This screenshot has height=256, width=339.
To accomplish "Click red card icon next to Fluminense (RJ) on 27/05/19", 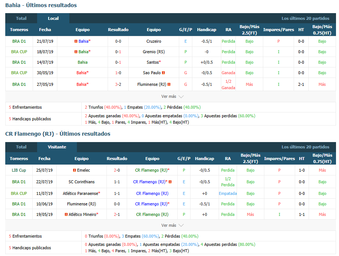I will [x=169, y=84].
